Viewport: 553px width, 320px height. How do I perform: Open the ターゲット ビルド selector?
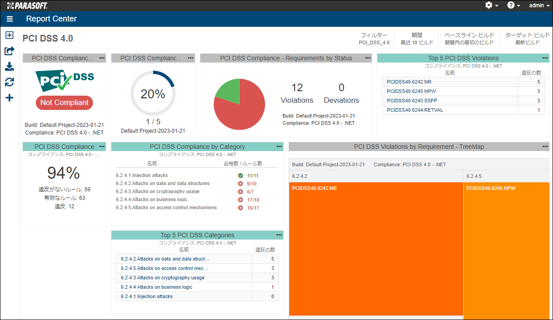point(528,39)
